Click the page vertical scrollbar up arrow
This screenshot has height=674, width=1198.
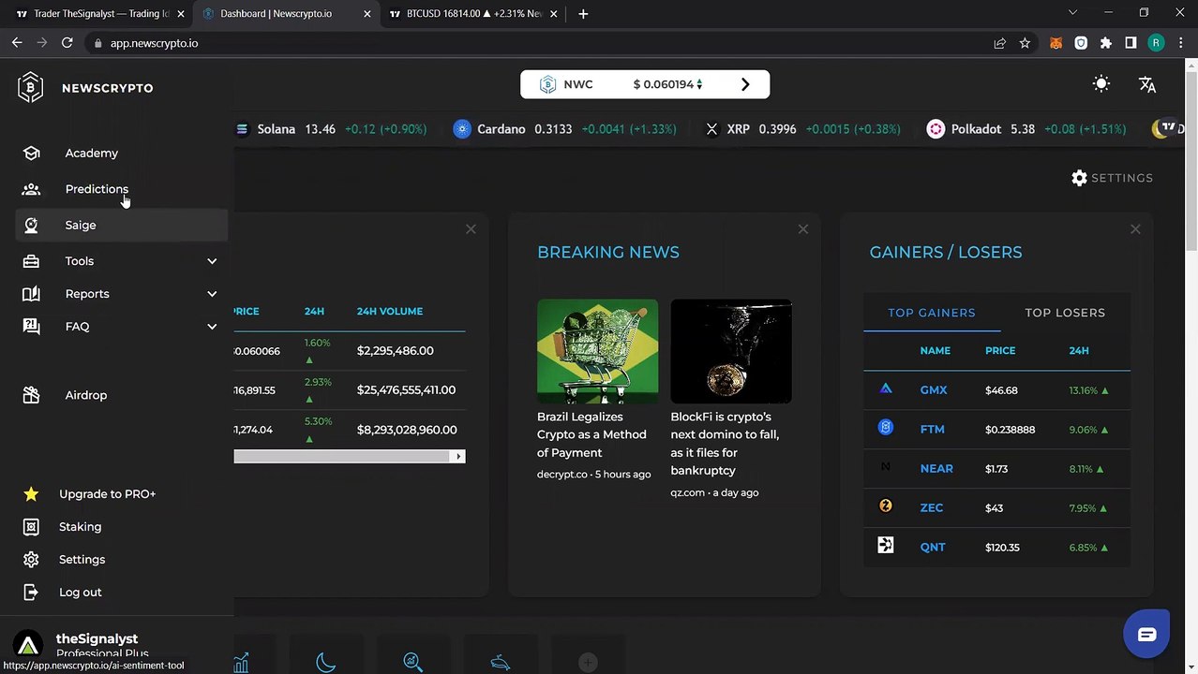(x=1191, y=65)
